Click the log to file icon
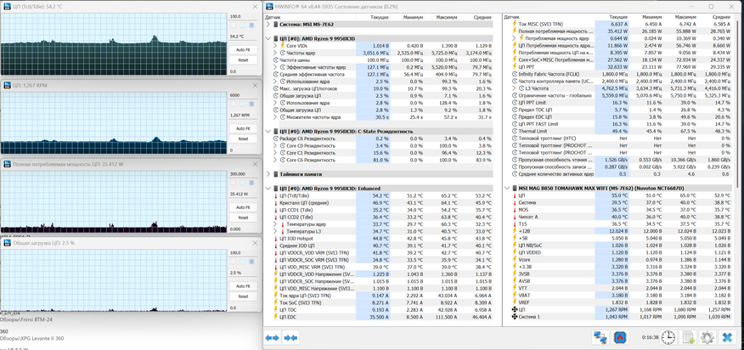The width and height of the screenshot is (744, 350). pyautogui.click(x=688, y=337)
